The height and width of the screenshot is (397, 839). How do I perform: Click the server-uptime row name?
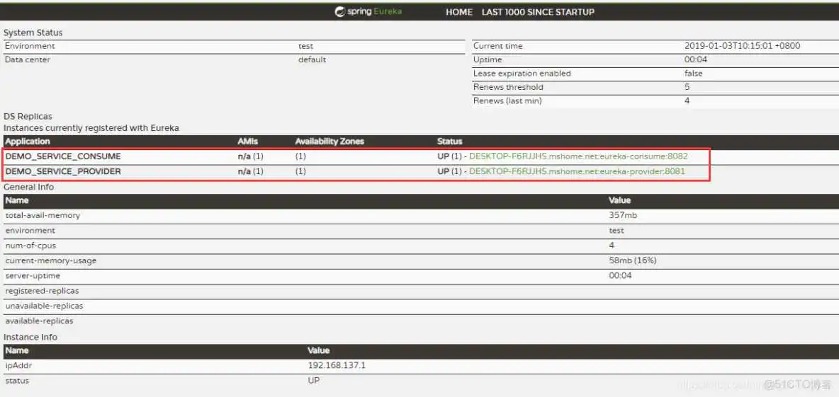point(33,276)
